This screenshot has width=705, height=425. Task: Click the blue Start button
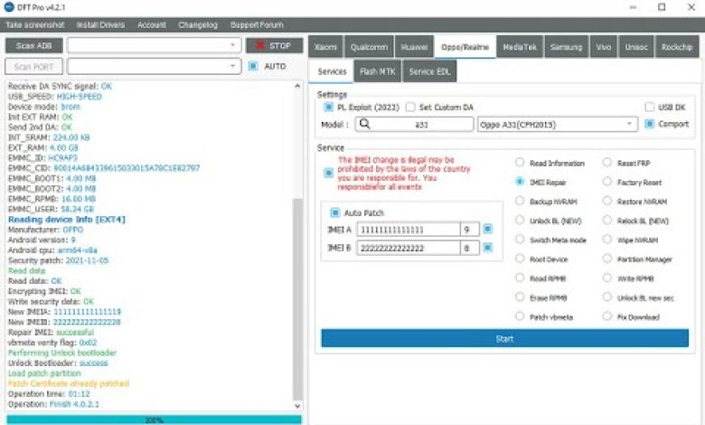click(x=504, y=338)
